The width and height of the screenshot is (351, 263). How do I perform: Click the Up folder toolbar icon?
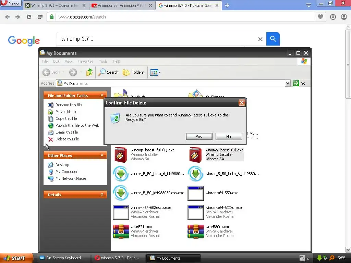pyautogui.click(x=89, y=72)
